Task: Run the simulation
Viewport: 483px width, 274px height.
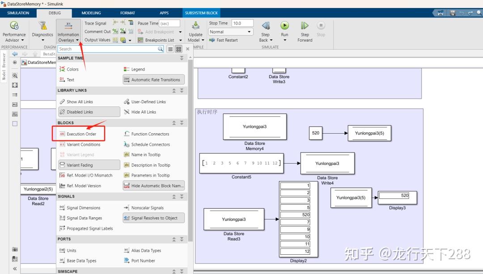Action: click(285, 26)
